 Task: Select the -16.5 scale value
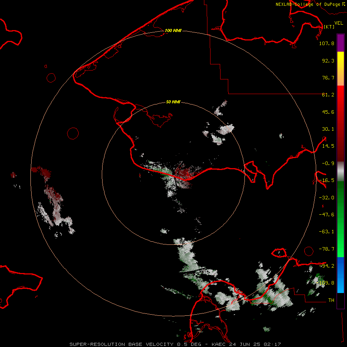(327, 180)
